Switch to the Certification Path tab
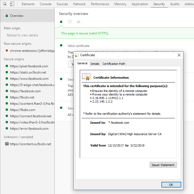194x194 pixels. pos(114,64)
